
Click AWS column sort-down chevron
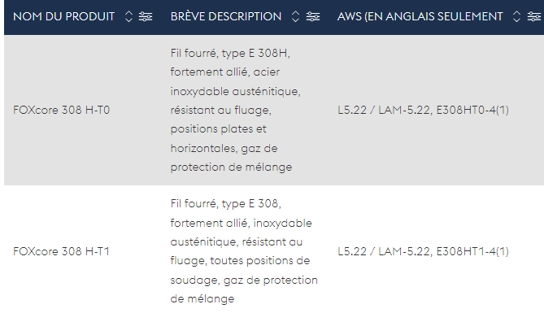[x=516, y=20]
